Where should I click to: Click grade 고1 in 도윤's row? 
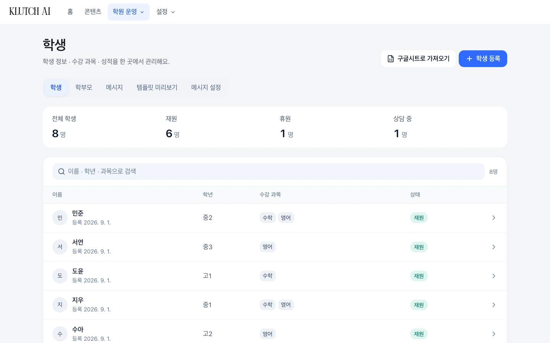coord(207,276)
